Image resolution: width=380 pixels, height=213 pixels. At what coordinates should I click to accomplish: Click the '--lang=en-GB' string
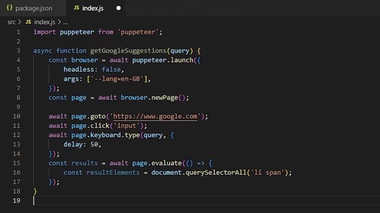[x=118, y=79]
